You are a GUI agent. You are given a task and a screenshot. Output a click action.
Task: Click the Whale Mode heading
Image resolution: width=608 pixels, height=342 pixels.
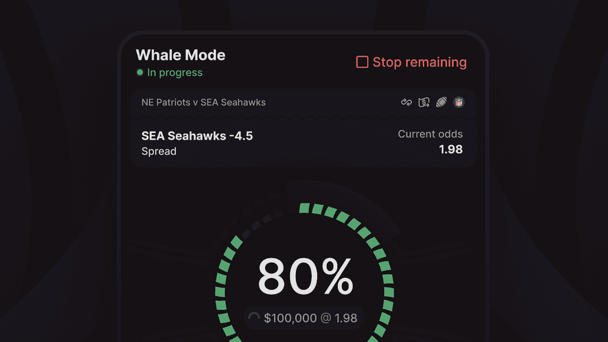pos(180,55)
